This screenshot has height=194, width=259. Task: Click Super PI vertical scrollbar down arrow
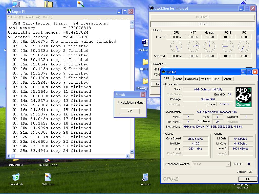(x=132, y=151)
